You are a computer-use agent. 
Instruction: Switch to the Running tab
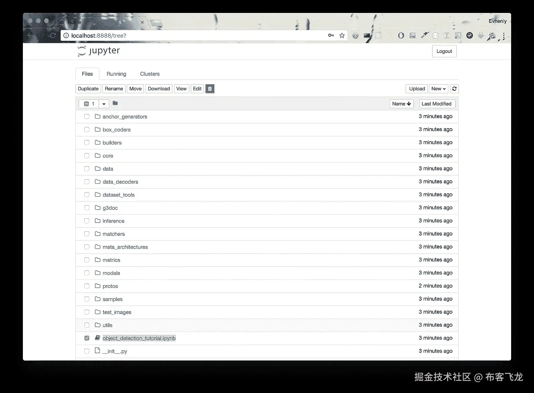click(116, 74)
